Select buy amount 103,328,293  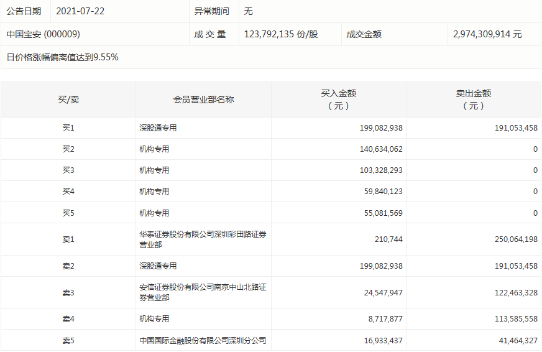(381, 170)
